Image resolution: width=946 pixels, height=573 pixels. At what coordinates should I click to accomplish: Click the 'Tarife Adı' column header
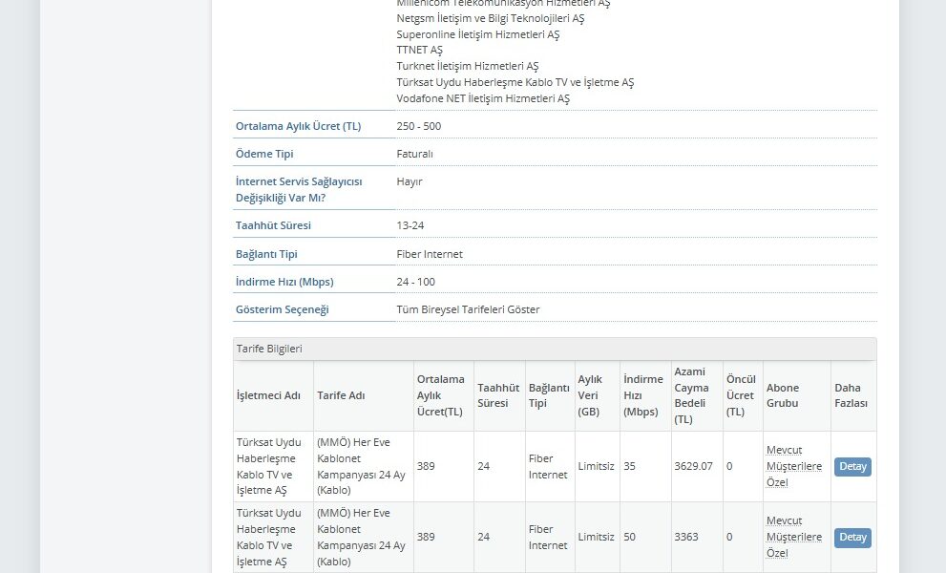coord(341,395)
